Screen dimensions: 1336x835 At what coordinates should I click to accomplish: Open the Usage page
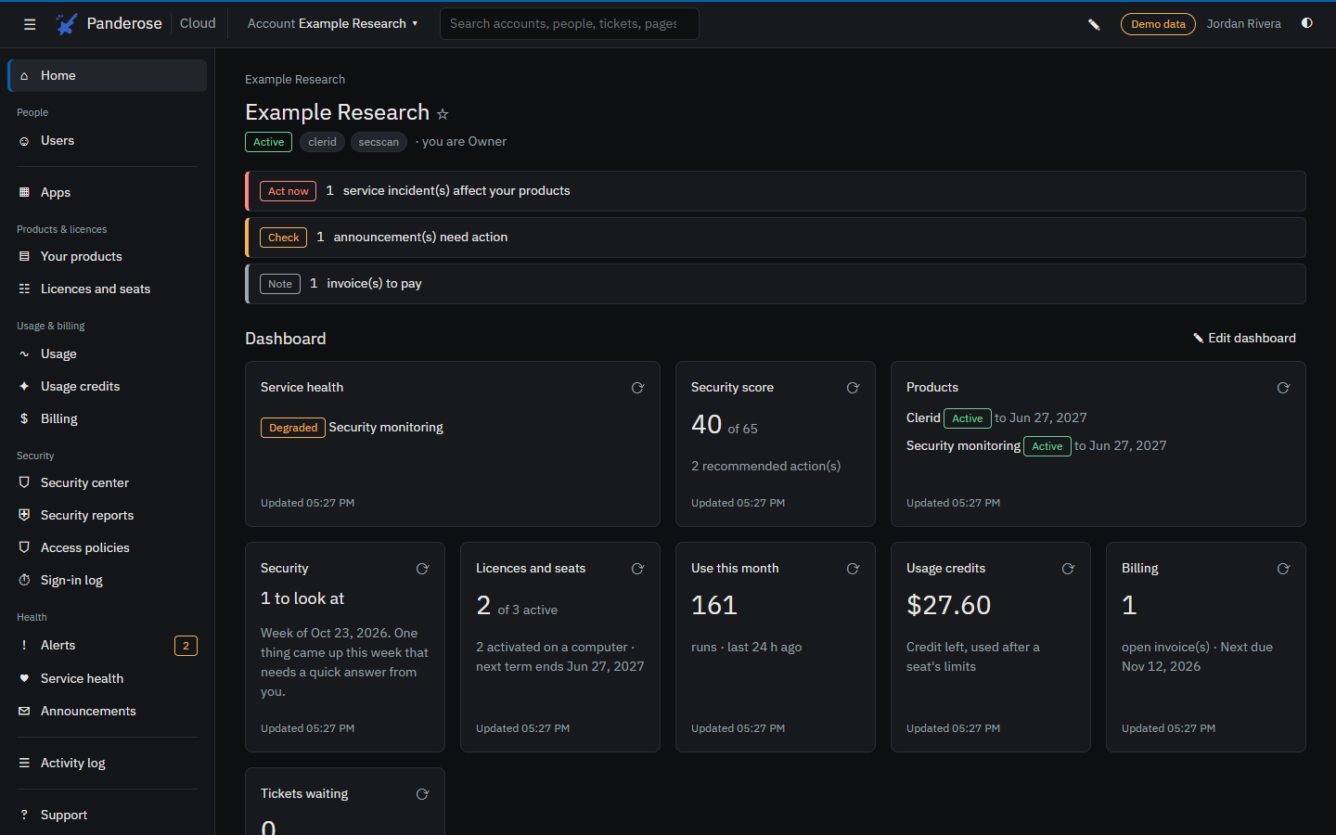(107, 354)
